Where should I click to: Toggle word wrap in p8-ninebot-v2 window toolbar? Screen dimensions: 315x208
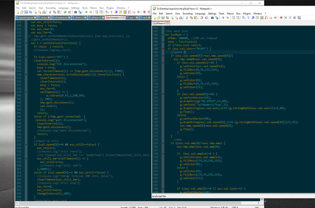(x=107, y=12)
